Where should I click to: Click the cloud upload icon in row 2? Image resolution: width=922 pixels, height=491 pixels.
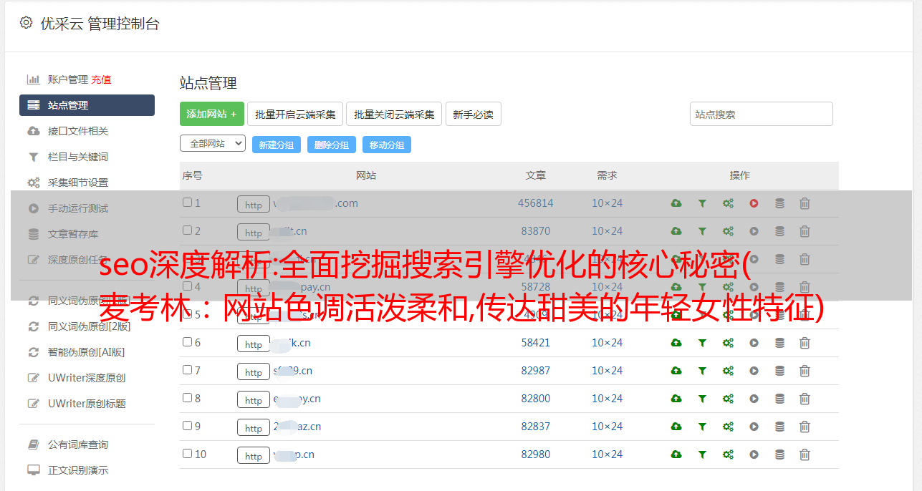coord(676,231)
